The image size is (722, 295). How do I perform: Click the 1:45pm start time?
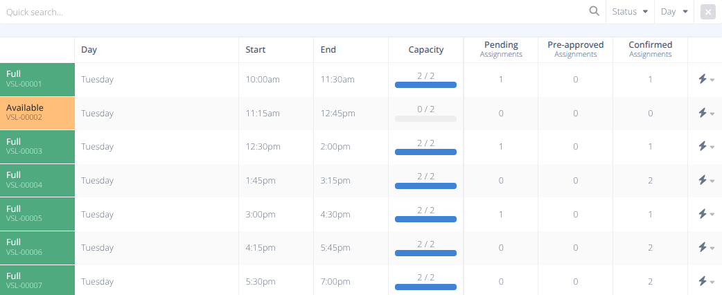point(261,180)
